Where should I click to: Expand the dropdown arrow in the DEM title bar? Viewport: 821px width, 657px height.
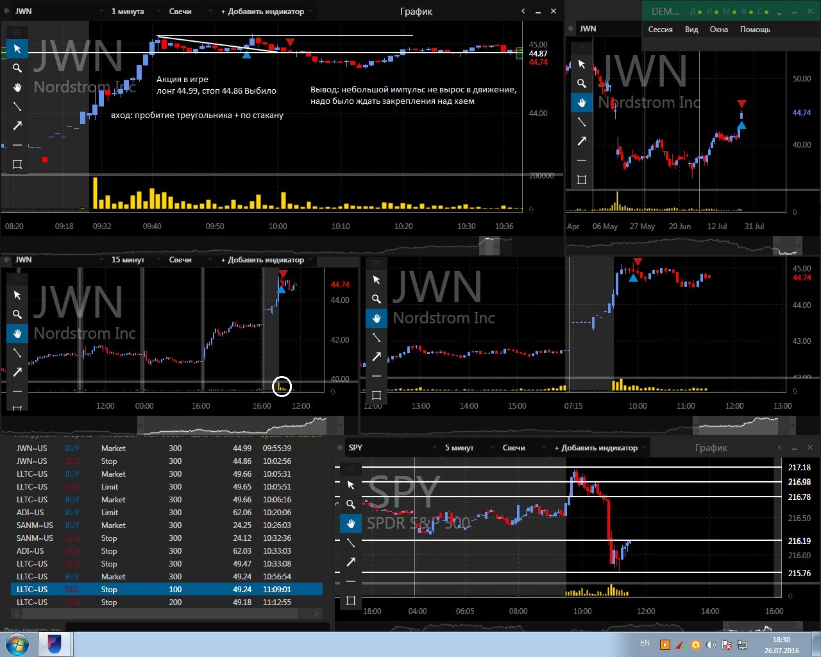779,13
